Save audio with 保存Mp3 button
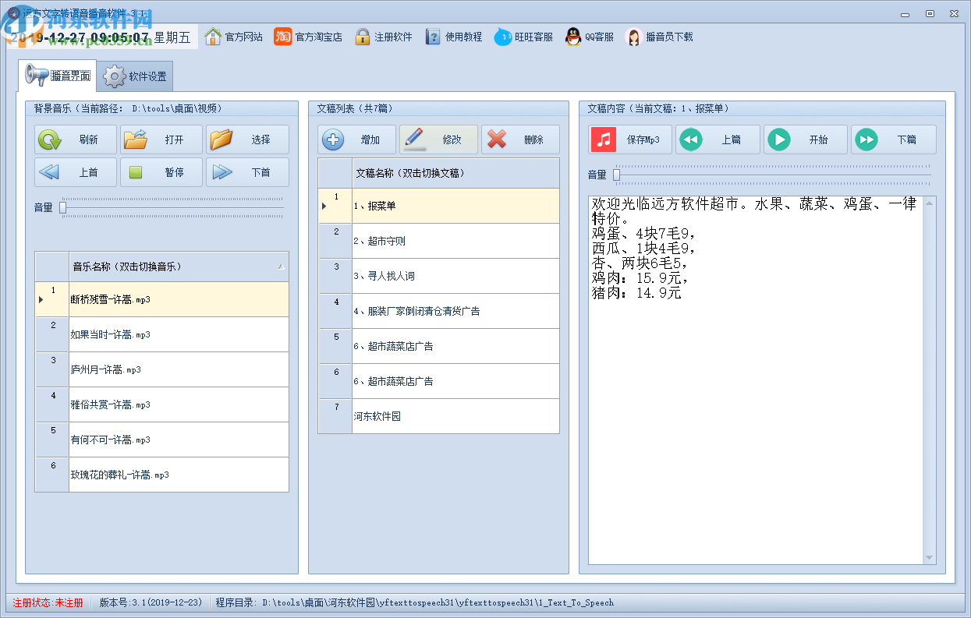The width and height of the screenshot is (971, 618). 630,140
